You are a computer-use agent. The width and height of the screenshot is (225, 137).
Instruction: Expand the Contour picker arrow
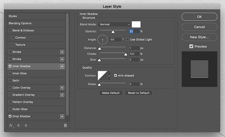tap(109, 76)
